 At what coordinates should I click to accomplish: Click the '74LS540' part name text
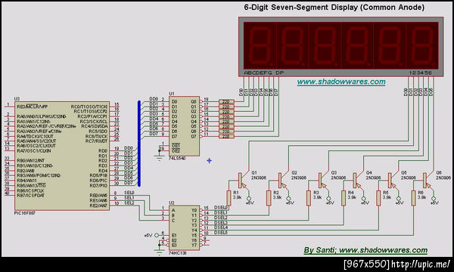click(x=177, y=159)
